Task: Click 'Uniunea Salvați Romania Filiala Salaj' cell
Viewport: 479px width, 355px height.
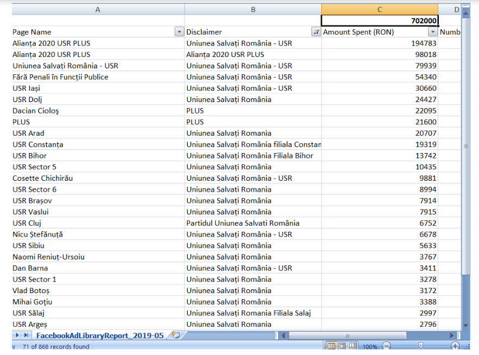Action: [253, 313]
